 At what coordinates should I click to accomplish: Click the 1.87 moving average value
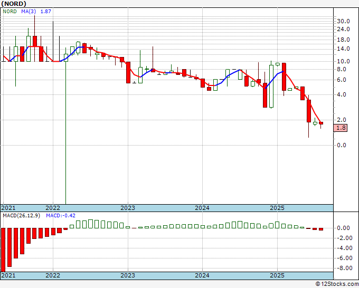click(45, 11)
